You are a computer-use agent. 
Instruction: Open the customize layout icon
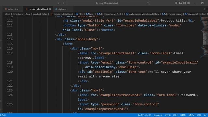click(x=188, y=3)
